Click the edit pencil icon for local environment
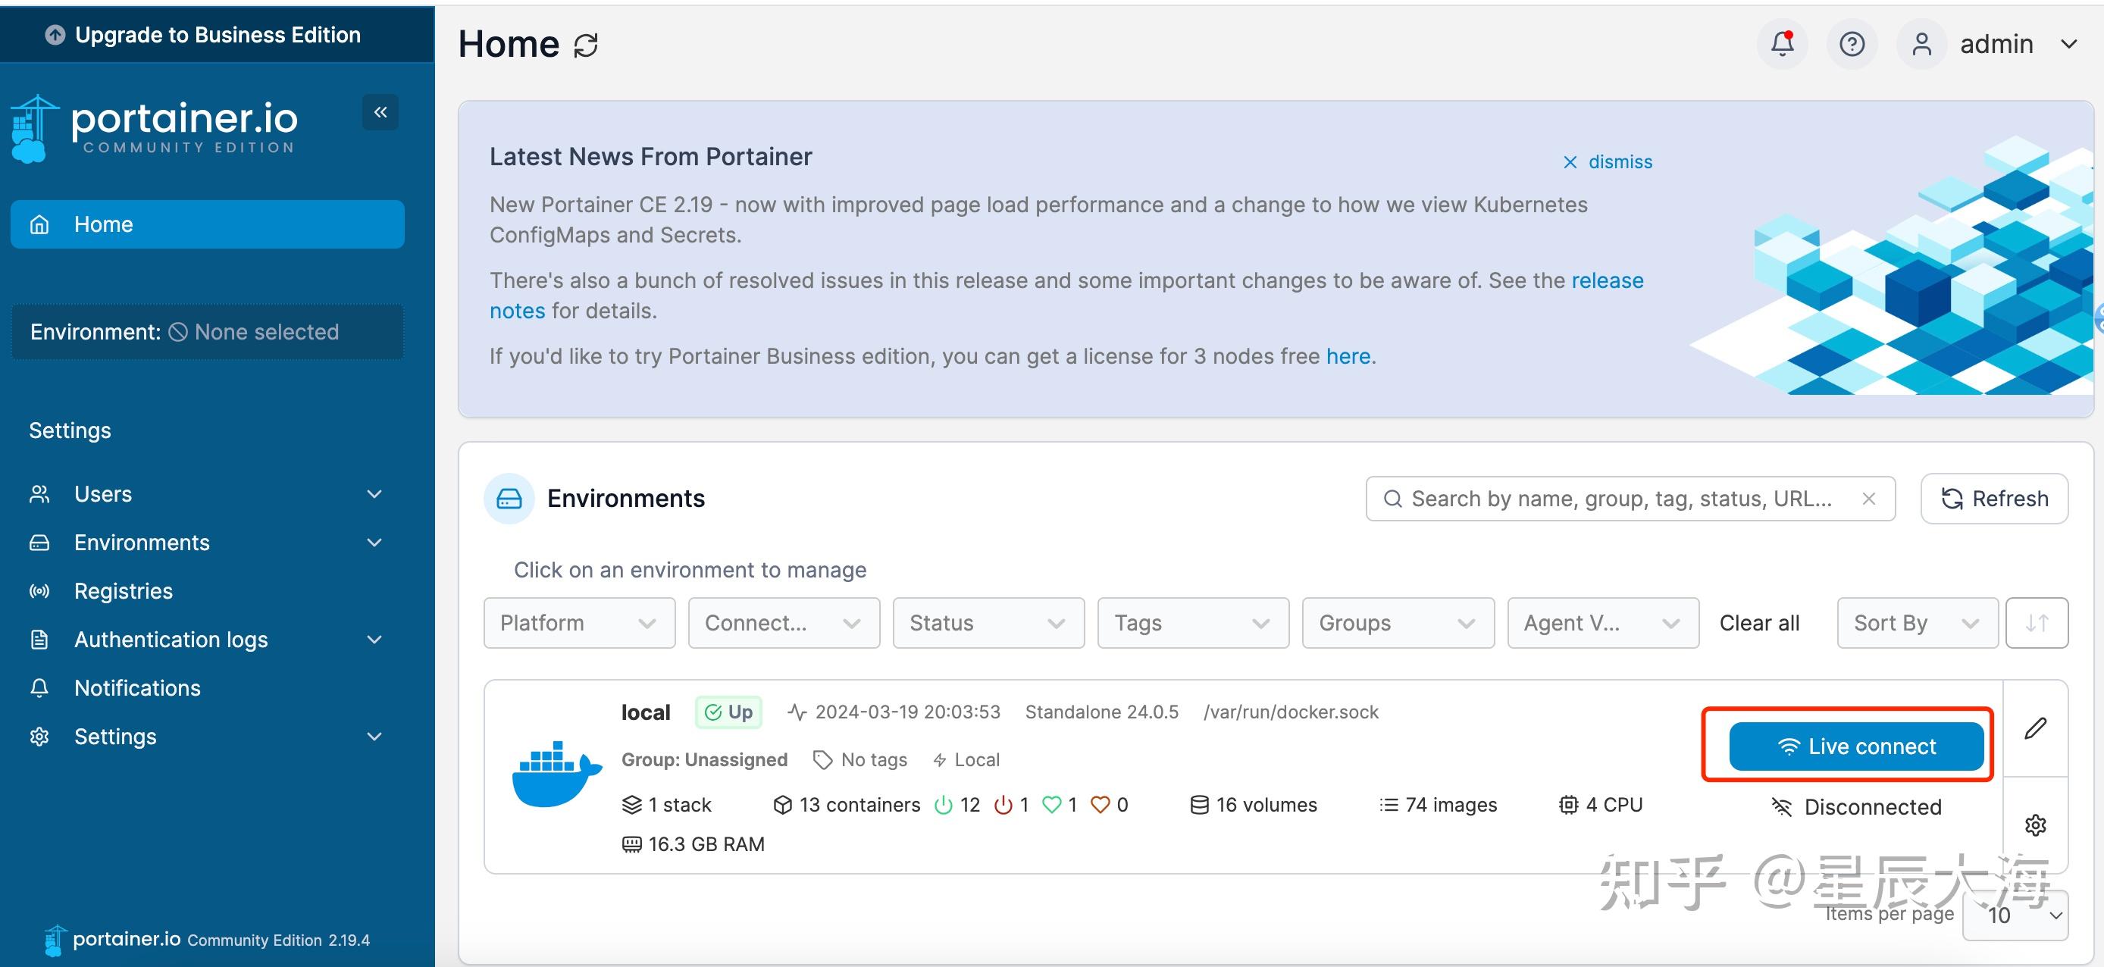 coord(2037,728)
